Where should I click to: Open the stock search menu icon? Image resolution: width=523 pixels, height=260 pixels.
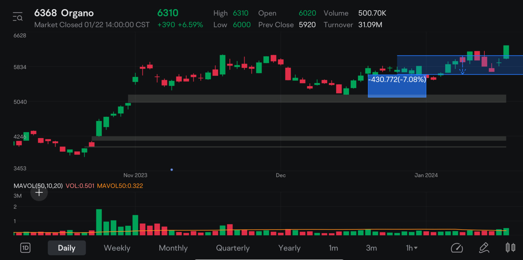click(x=18, y=16)
